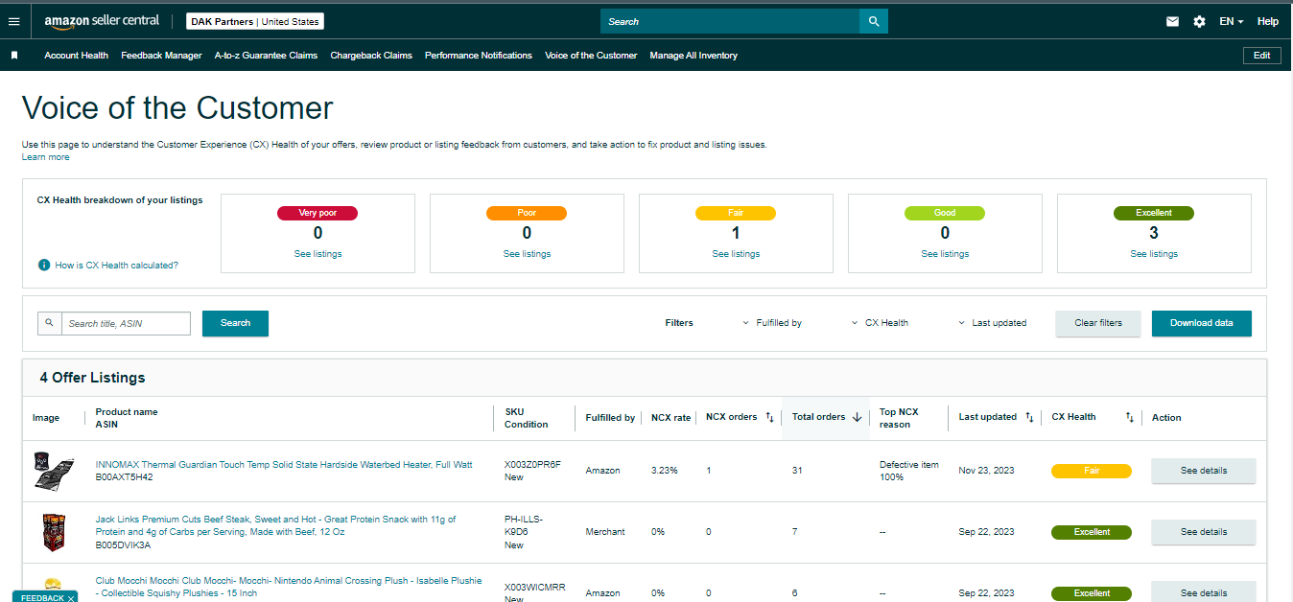1293x602 pixels.
Task: Click the Amazon Seller Central logo
Action: pos(104,21)
